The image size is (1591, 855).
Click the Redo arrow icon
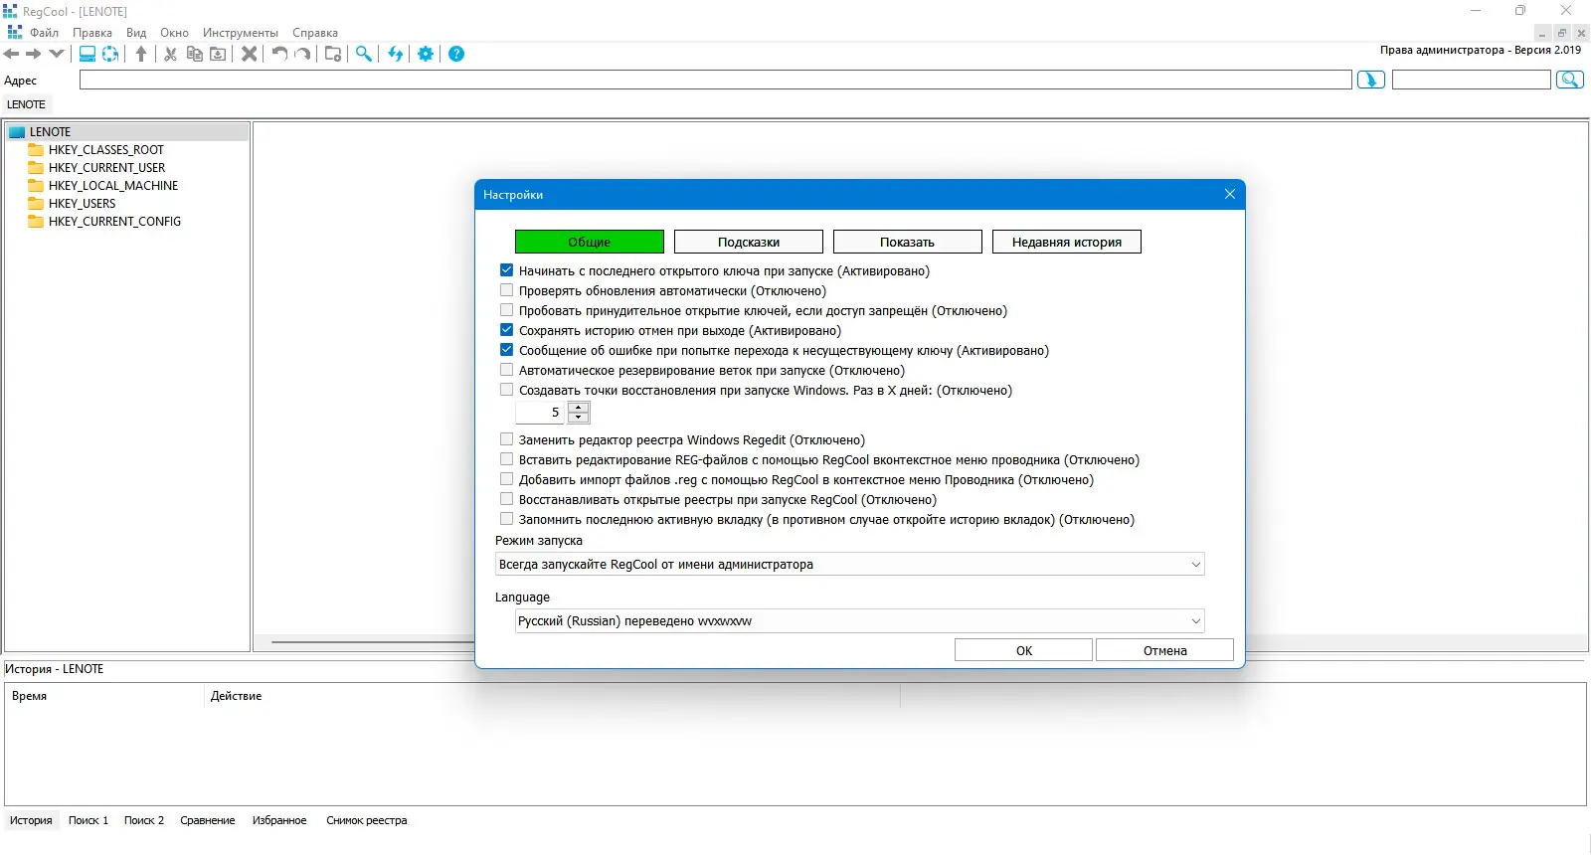(302, 54)
